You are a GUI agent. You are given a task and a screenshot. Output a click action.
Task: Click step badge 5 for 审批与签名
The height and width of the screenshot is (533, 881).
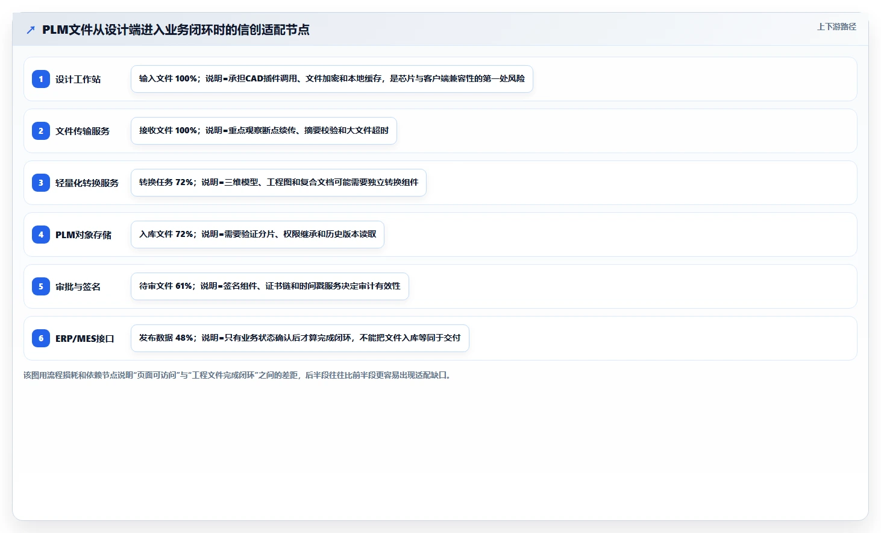click(x=41, y=286)
